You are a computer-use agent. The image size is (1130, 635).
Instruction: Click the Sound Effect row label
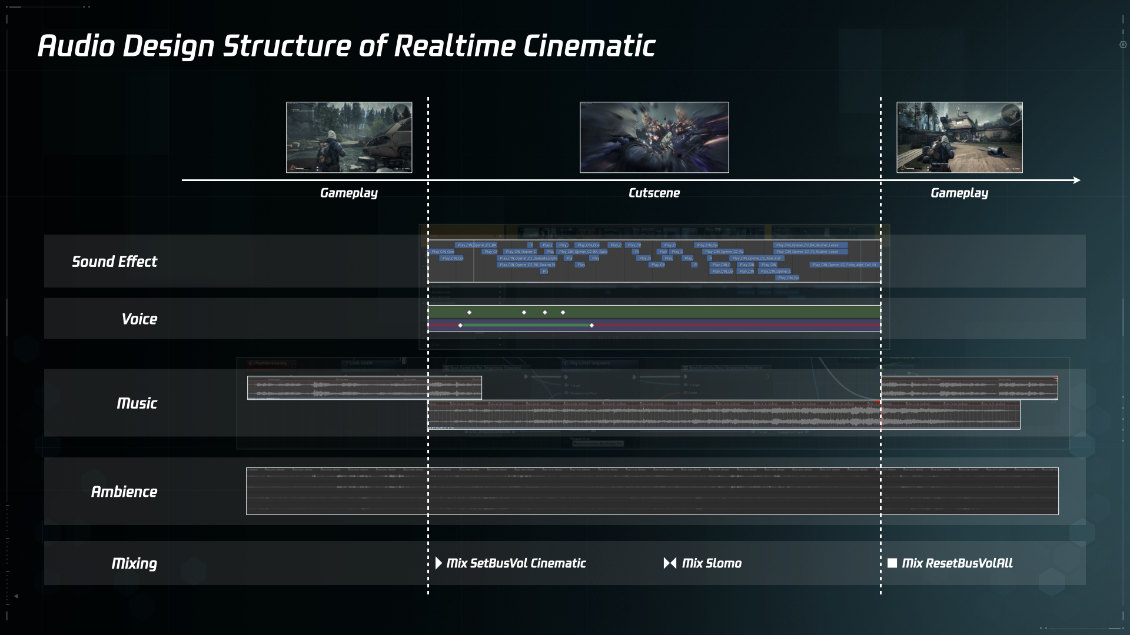click(114, 262)
